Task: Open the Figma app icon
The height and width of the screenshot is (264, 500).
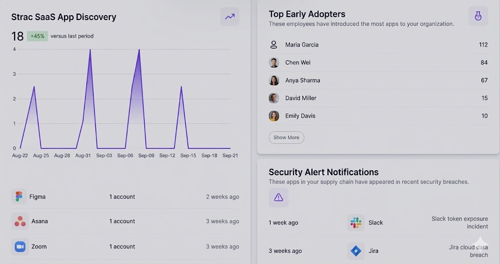Action: pyautogui.click(x=19, y=196)
